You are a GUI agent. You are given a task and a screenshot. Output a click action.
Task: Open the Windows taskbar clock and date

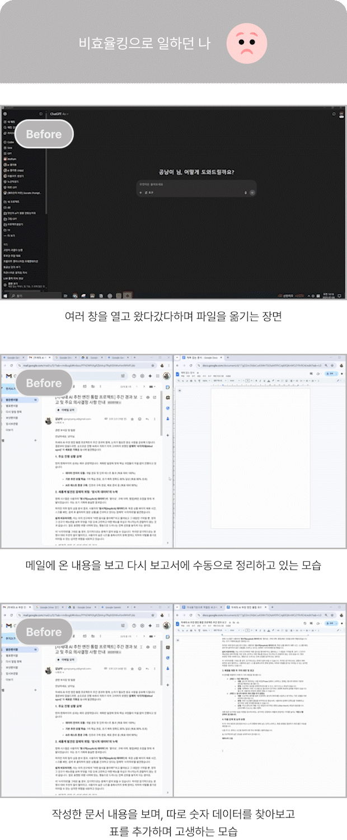327,295
